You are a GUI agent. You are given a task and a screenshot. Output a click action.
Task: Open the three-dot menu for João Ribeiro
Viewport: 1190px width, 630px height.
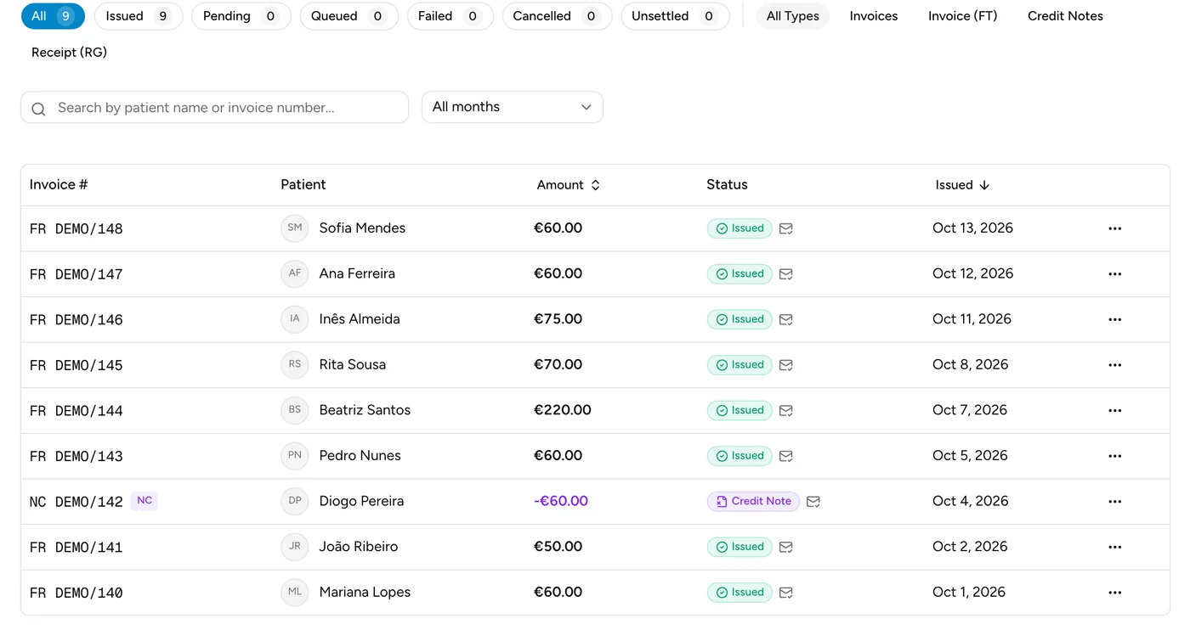[x=1115, y=547]
